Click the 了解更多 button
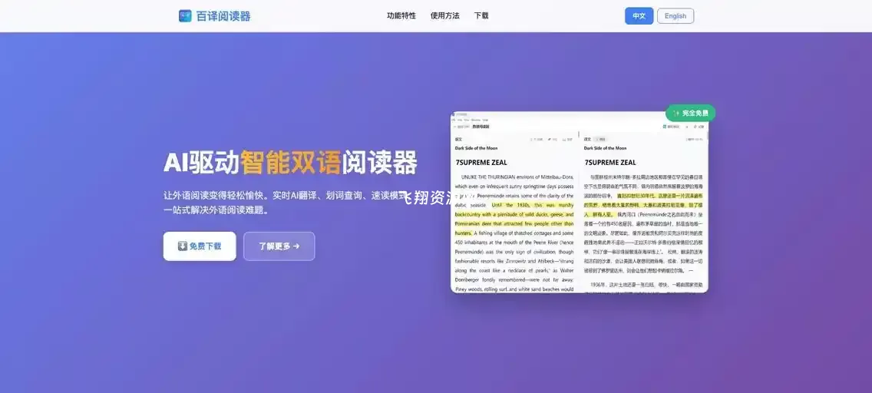 pyautogui.click(x=279, y=246)
